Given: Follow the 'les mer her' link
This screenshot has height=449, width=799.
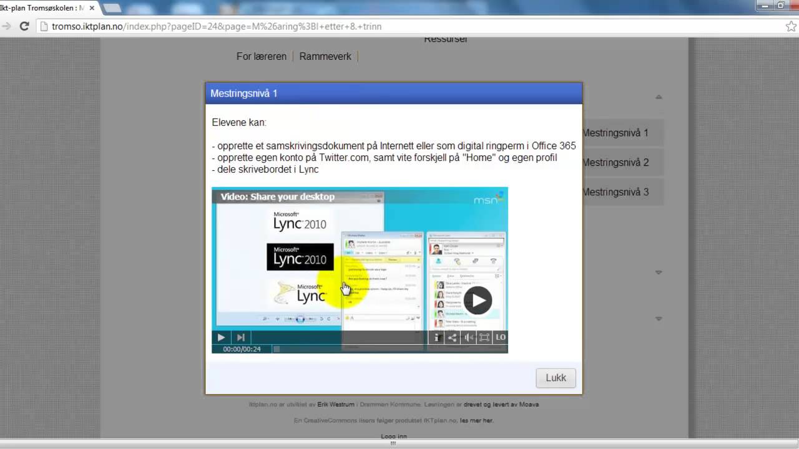Looking at the screenshot, I should (x=476, y=420).
